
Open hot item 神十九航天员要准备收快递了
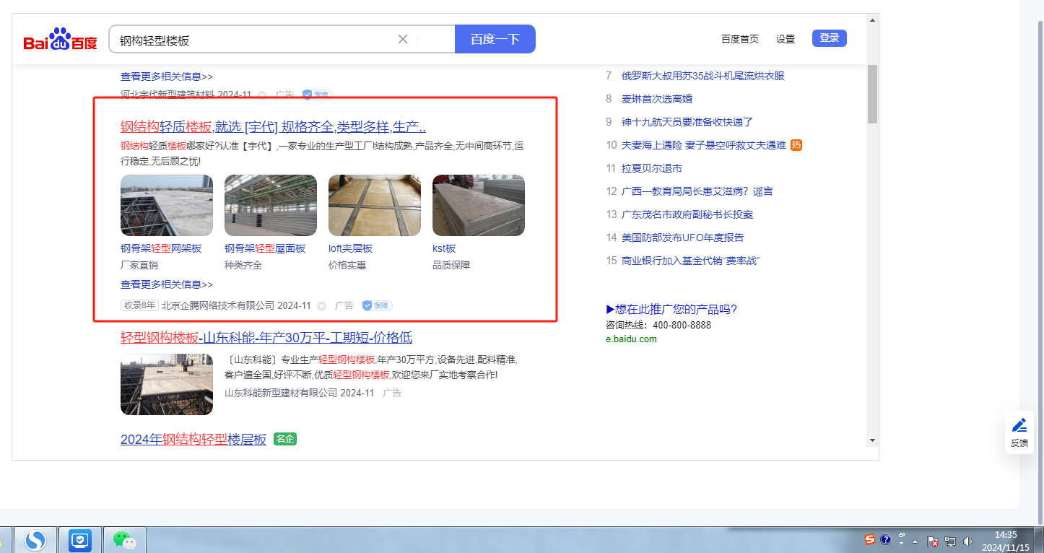[687, 122]
